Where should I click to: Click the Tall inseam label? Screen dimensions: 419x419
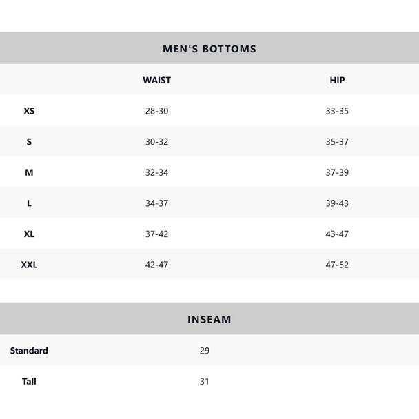point(29,381)
